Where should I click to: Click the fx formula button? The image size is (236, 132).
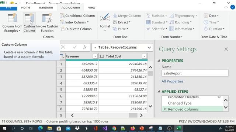(x=84, y=47)
